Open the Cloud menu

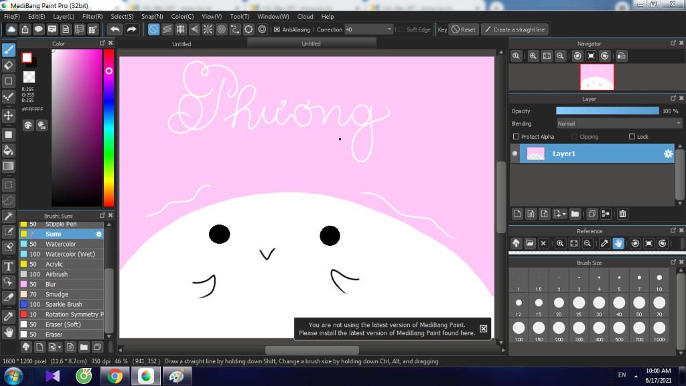coord(305,16)
